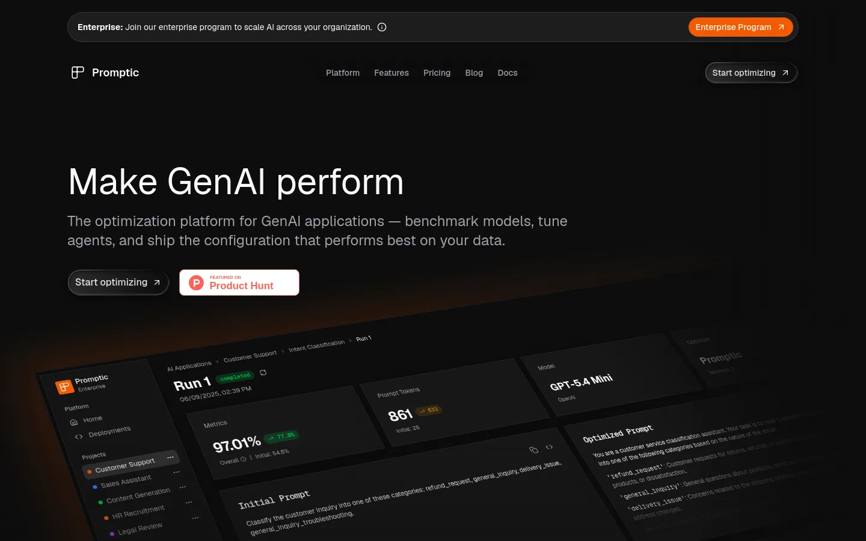The image size is (866, 541).
Task: Select Home in dashboard sidebar
Action: pyautogui.click(x=93, y=419)
